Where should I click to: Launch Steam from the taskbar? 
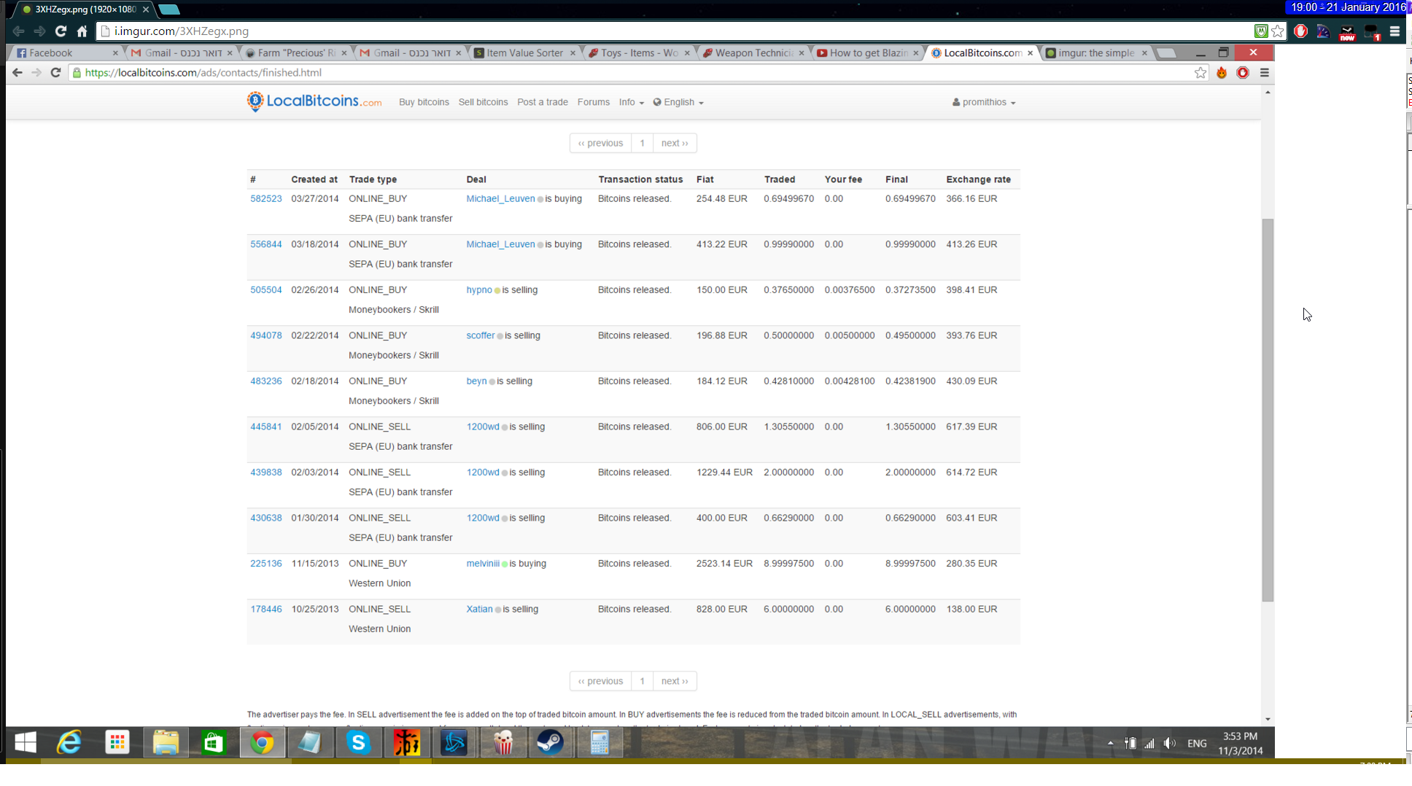click(x=551, y=743)
